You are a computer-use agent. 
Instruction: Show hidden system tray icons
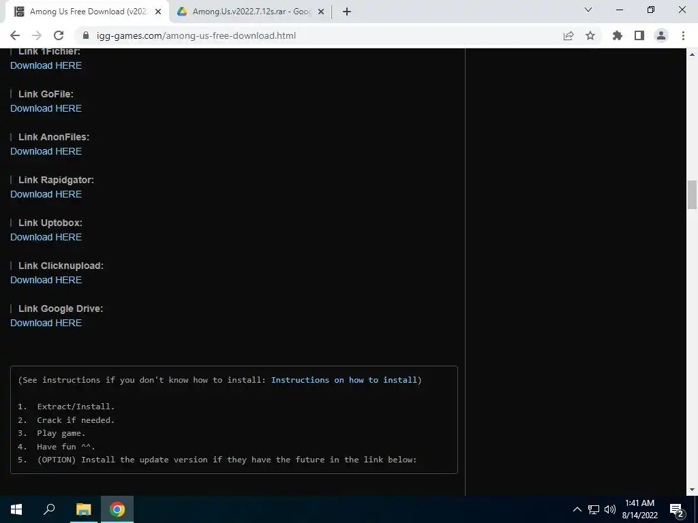[577, 509]
